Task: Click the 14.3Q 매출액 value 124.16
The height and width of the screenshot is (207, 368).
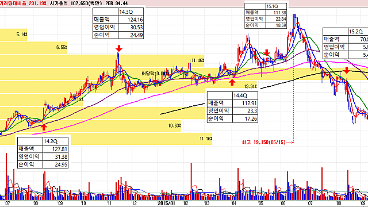Action: coord(131,20)
